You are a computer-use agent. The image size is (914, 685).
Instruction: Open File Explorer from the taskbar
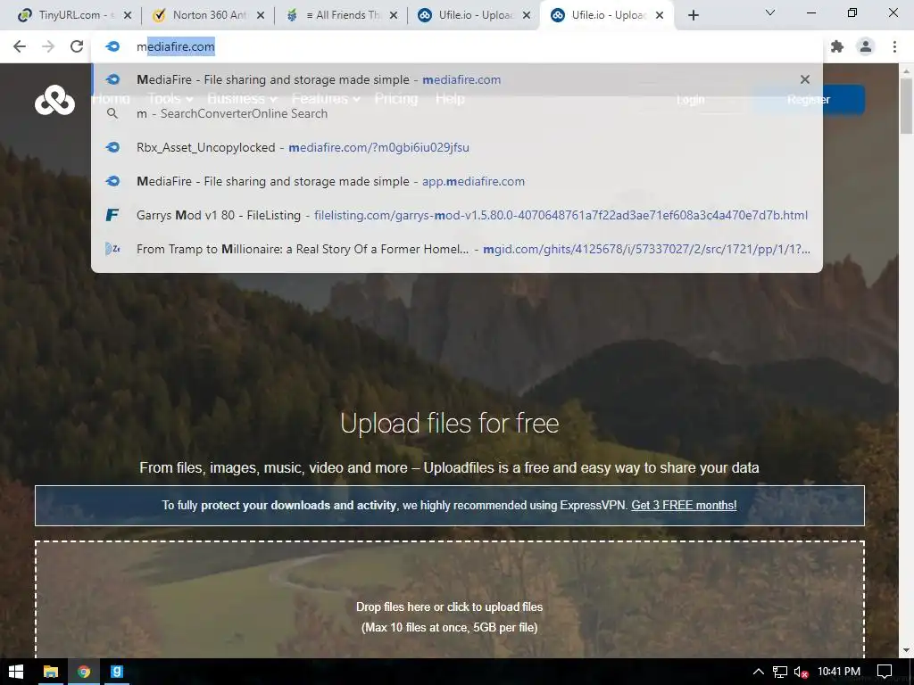51,672
